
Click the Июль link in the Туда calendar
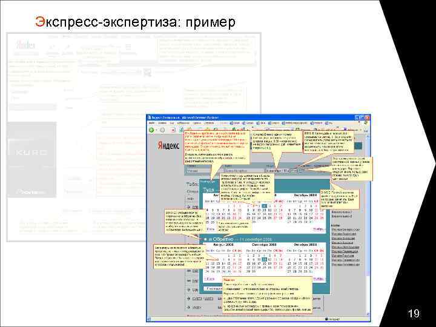211,229
